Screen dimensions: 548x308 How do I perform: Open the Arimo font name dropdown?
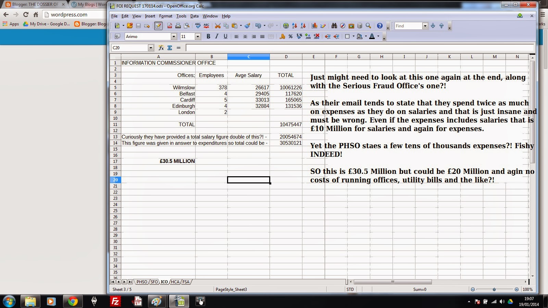(x=174, y=37)
